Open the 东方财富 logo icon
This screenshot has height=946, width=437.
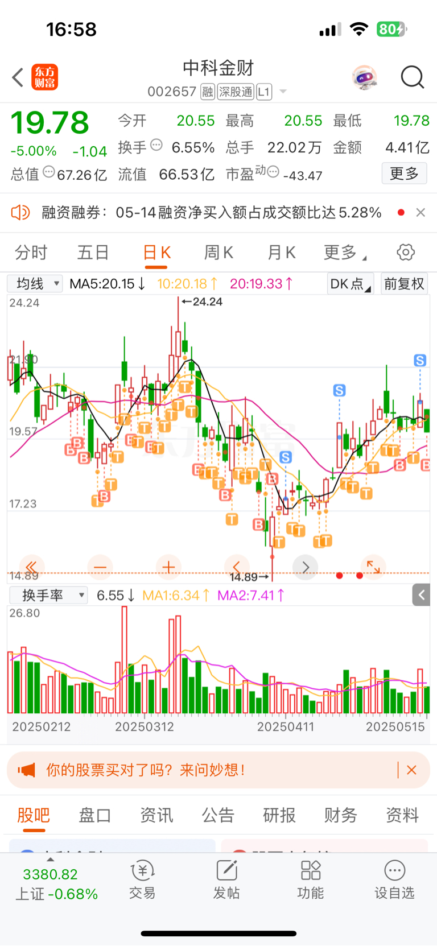point(44,77)
